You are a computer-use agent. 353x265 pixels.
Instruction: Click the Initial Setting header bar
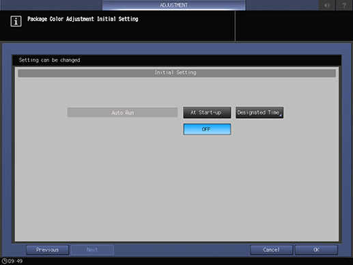pyautogui.click(x=177, y=73)
